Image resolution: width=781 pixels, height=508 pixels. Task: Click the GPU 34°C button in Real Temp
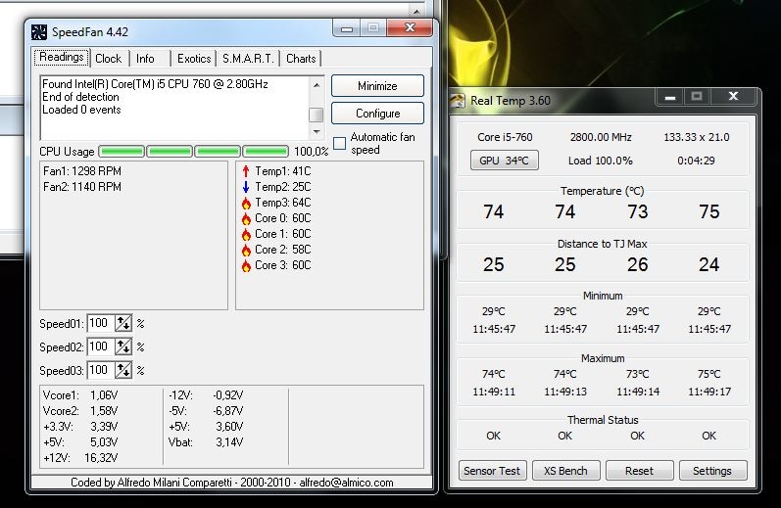504,161
